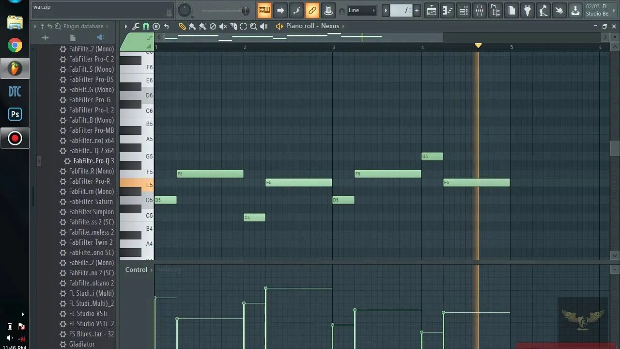Screen dimensions: 620x349
Task: Toggle note/clip grouping button
Action: [296, 10]
